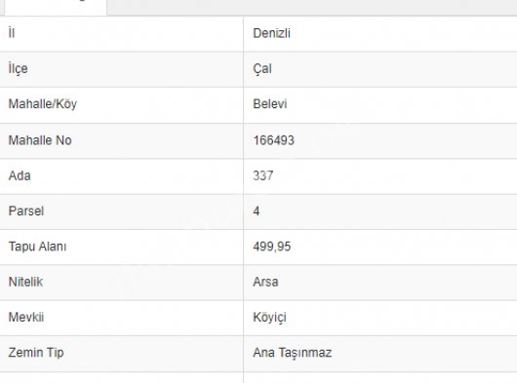Select the Ada value 337
517x383 pixels.
262,175
